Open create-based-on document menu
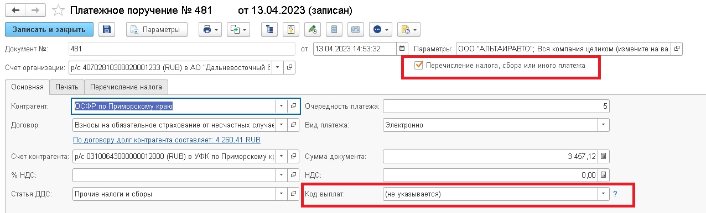 238,29
